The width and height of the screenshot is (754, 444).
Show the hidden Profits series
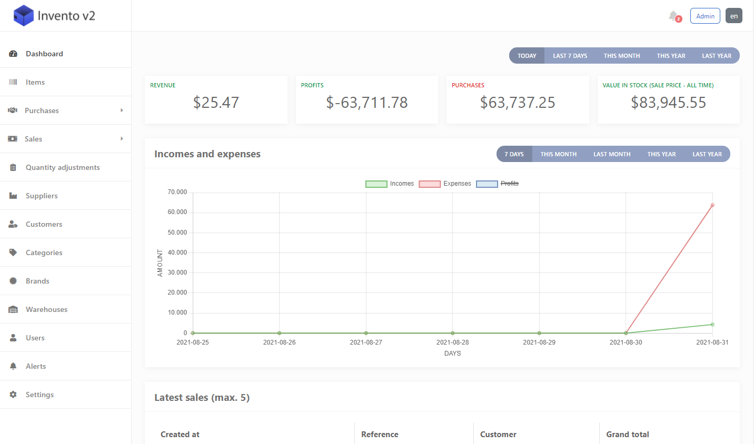point(498,184)
